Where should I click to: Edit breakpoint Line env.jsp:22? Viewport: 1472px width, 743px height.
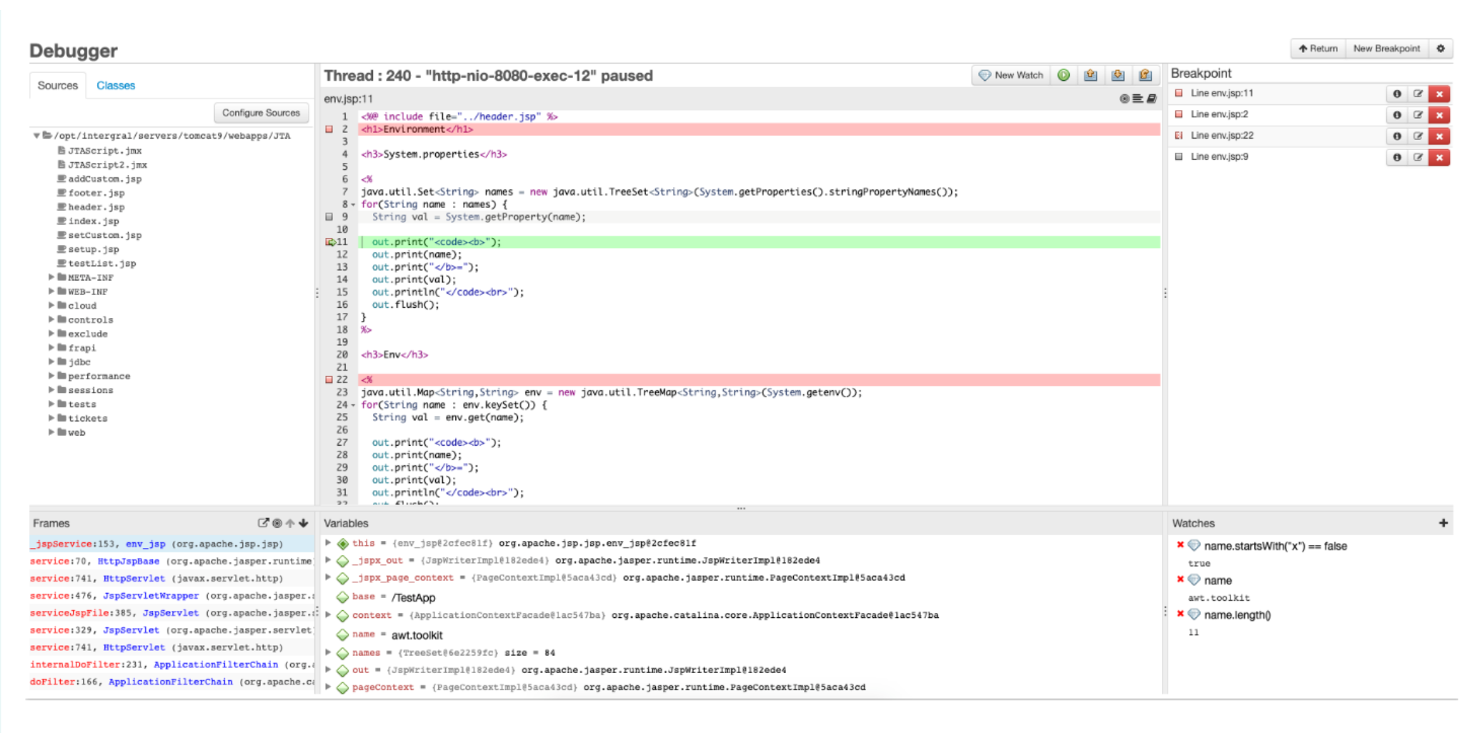[x=1418, y=136]
